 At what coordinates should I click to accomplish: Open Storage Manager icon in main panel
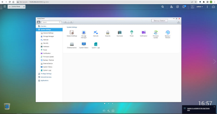[x=84, y=32]
